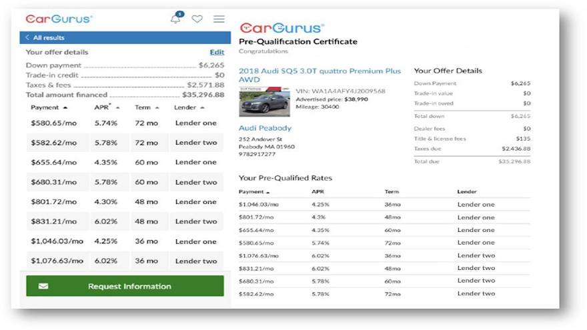
Task: Open saved favorites heart icon
Action: 197,19
